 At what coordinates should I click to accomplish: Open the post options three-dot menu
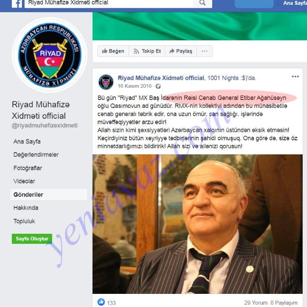click(295, 77)
